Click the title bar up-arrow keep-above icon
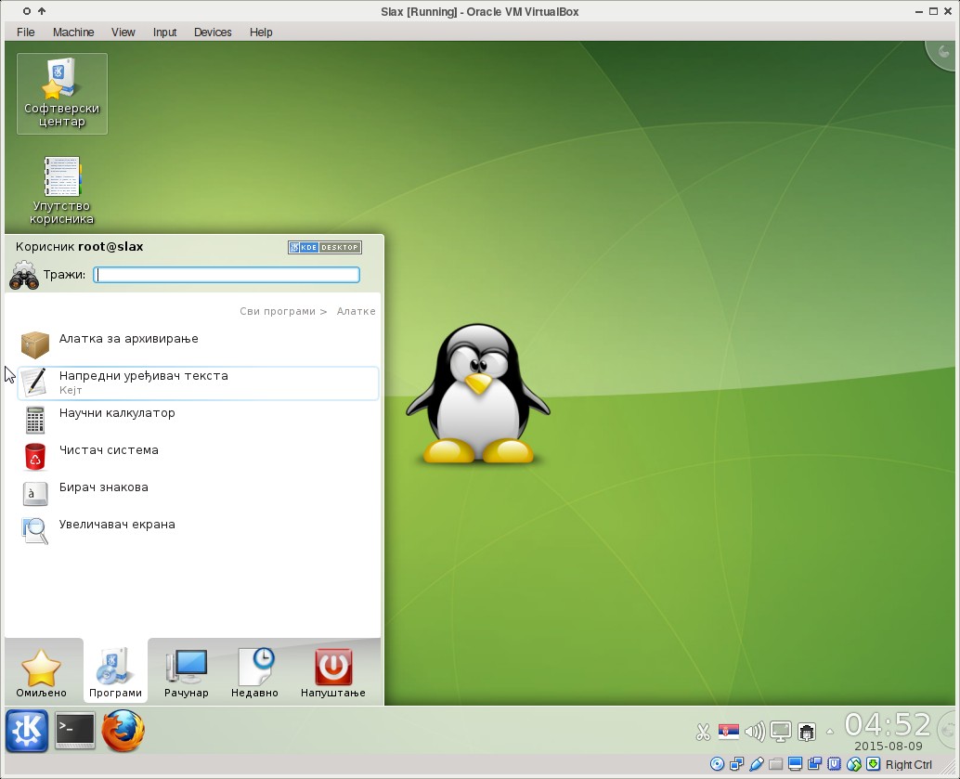This screenshot has height=779, width=960. 42,11
